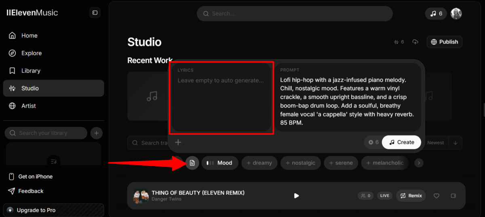Viewport: 485px width, 217px height.
Task: Toggle sort direction with down arrow
Action: click(x=455, y=143)
